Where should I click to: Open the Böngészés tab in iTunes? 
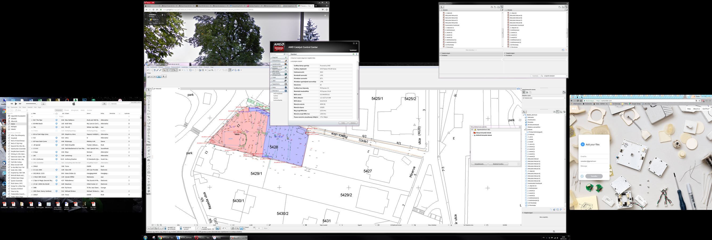75,110
